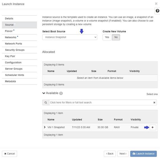
Task: Click the Back button
Action: (x=110, y=154)
